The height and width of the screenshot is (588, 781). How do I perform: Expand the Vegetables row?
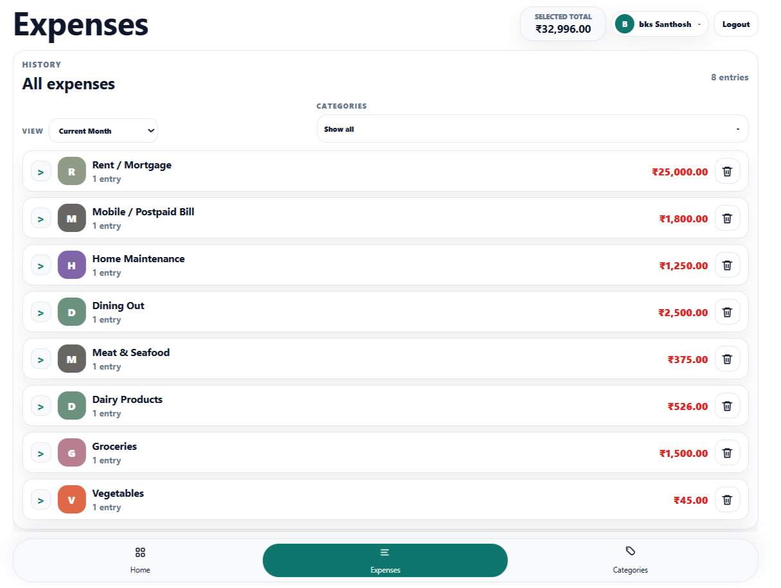[41, 501]
